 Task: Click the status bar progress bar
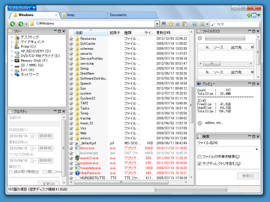click(191, 189)
